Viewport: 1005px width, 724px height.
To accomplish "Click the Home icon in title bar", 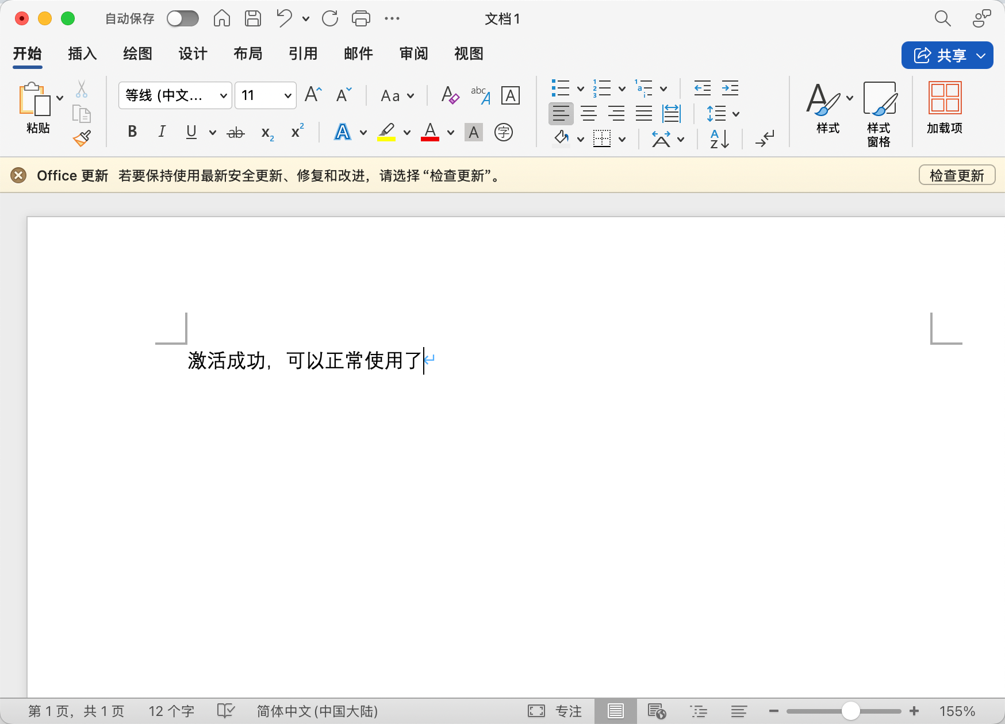I will [x=222, y=18].
